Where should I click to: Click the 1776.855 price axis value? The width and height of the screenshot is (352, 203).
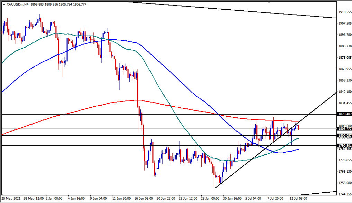[345, 160]
